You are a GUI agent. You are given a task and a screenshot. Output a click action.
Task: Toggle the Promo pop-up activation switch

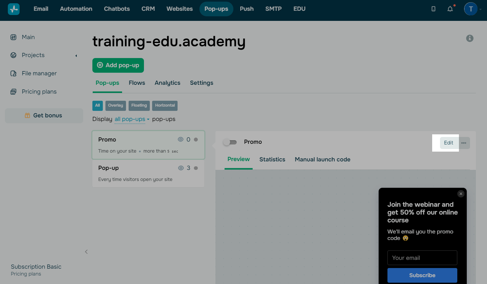pyautogui.click(x=230, y=142)
